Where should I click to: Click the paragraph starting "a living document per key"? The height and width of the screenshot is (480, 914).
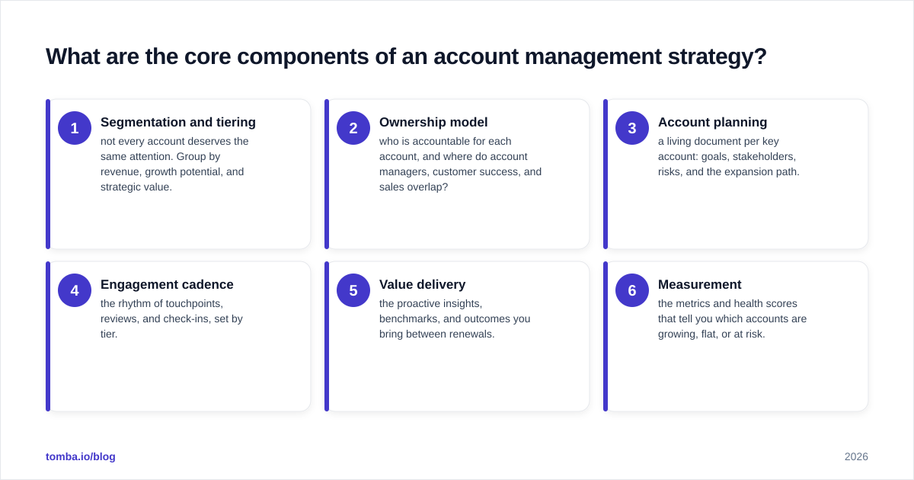click(729, 156)
